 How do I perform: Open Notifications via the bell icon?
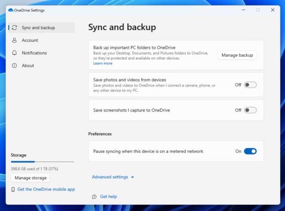point(15,53)
